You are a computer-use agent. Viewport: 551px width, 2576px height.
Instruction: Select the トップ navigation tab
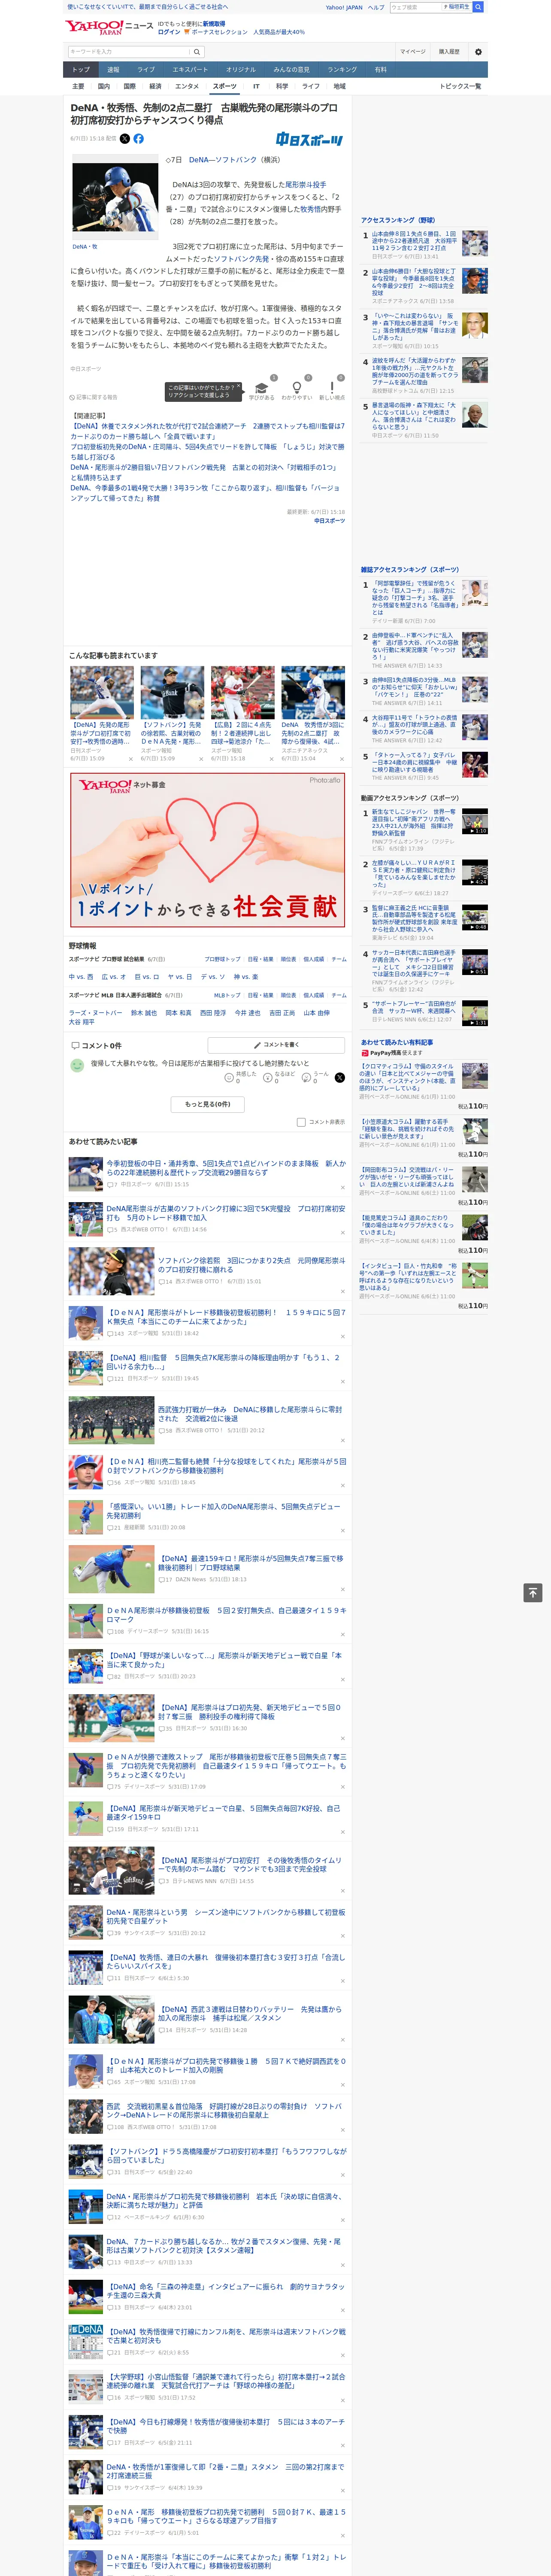(x=81, y=70)
